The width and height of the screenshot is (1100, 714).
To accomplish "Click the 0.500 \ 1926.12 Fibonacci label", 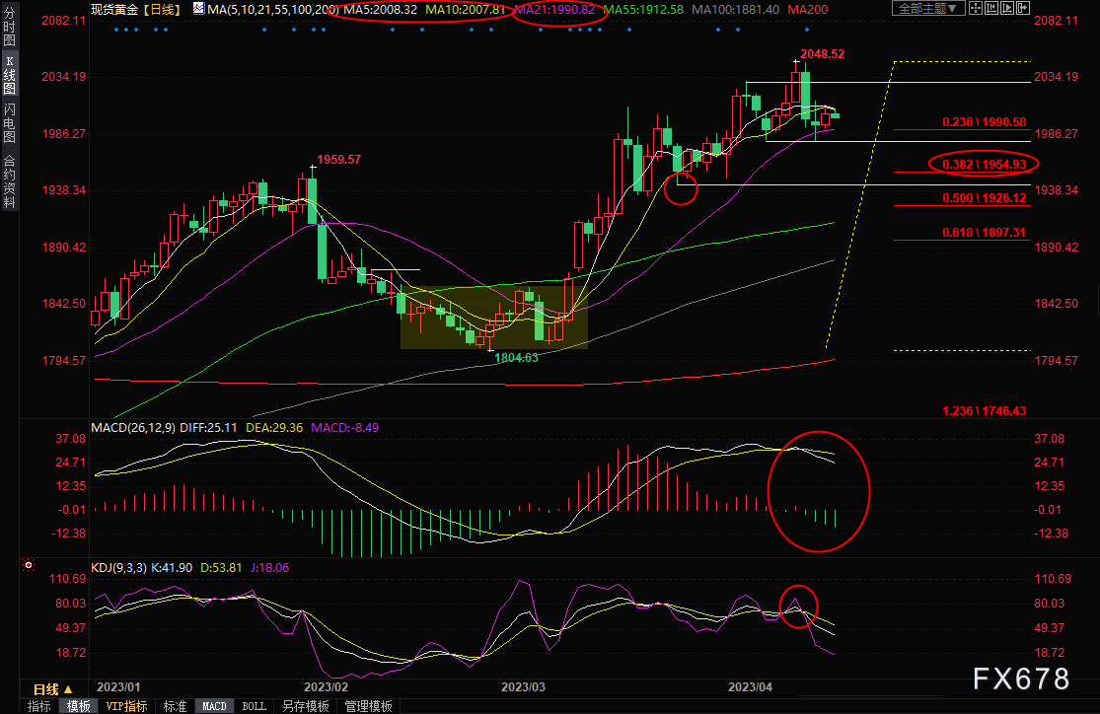I will coord(985,198).
